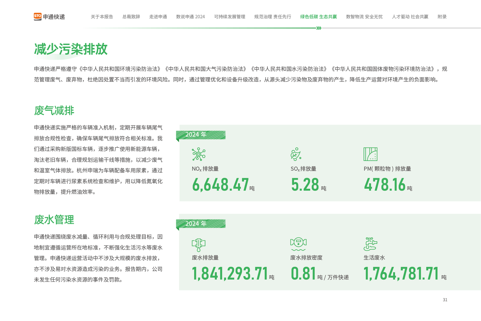This screenshot has height=321, width=481.
Task: Click the 生活废水 faucet icon
Action: (x=370, y=244)
